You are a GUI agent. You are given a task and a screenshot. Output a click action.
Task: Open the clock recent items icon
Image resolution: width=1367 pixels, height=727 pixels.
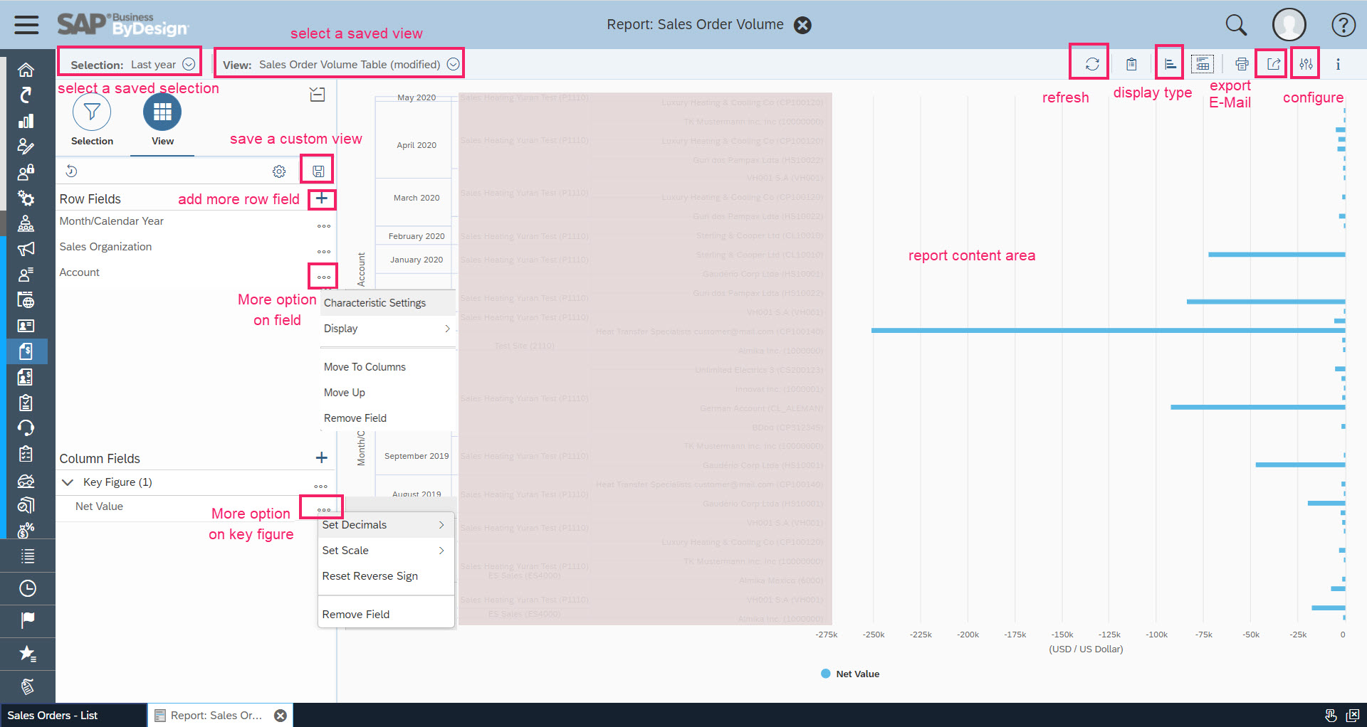(x=27, y=588)
